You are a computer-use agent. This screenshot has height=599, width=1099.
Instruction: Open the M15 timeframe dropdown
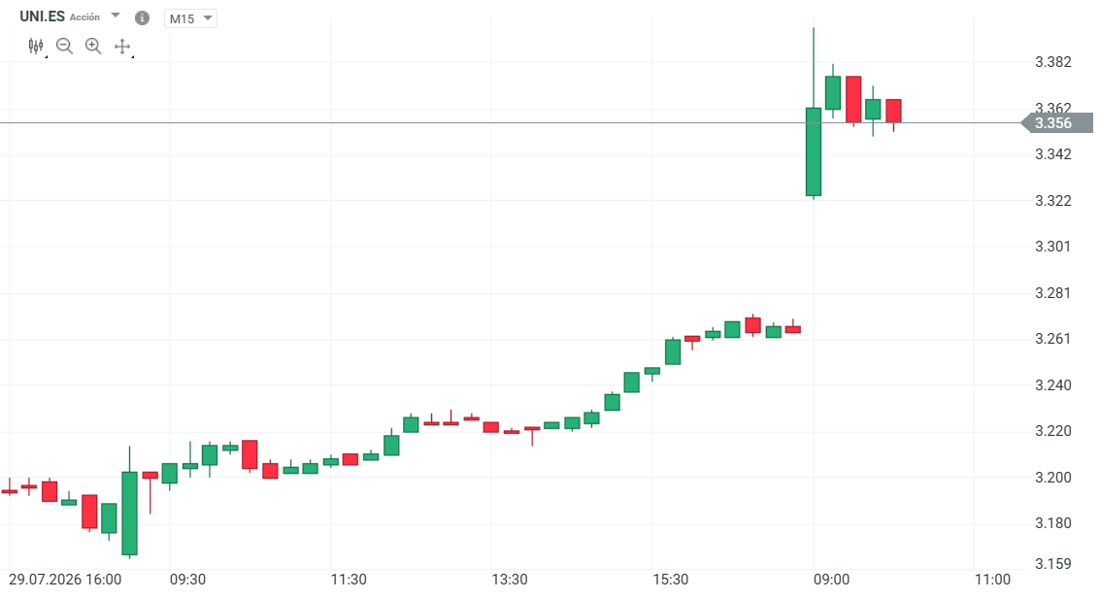point(190,18)
